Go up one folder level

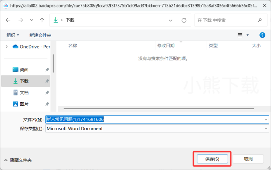pos(42,20)
